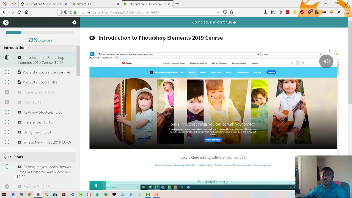This screenshot has height=198, width=352.
Task: Open Keyboard Shortcuts (5:00) lecture
Action: tap(41, 112)
